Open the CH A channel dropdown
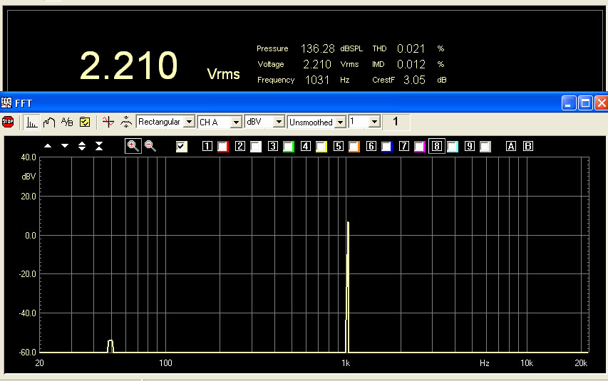 [236, 122]
